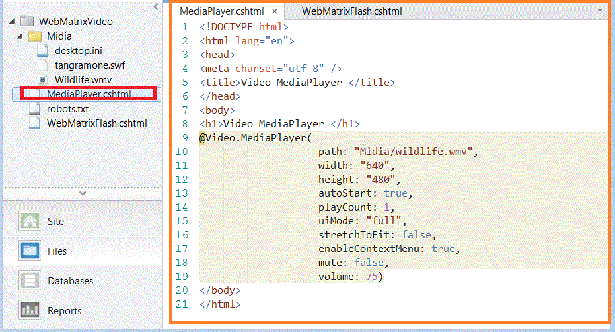Click the DOCTYPE html line in editor
Image resolution: width=615 pixels, height=332 pixels.
click(244, 27)
